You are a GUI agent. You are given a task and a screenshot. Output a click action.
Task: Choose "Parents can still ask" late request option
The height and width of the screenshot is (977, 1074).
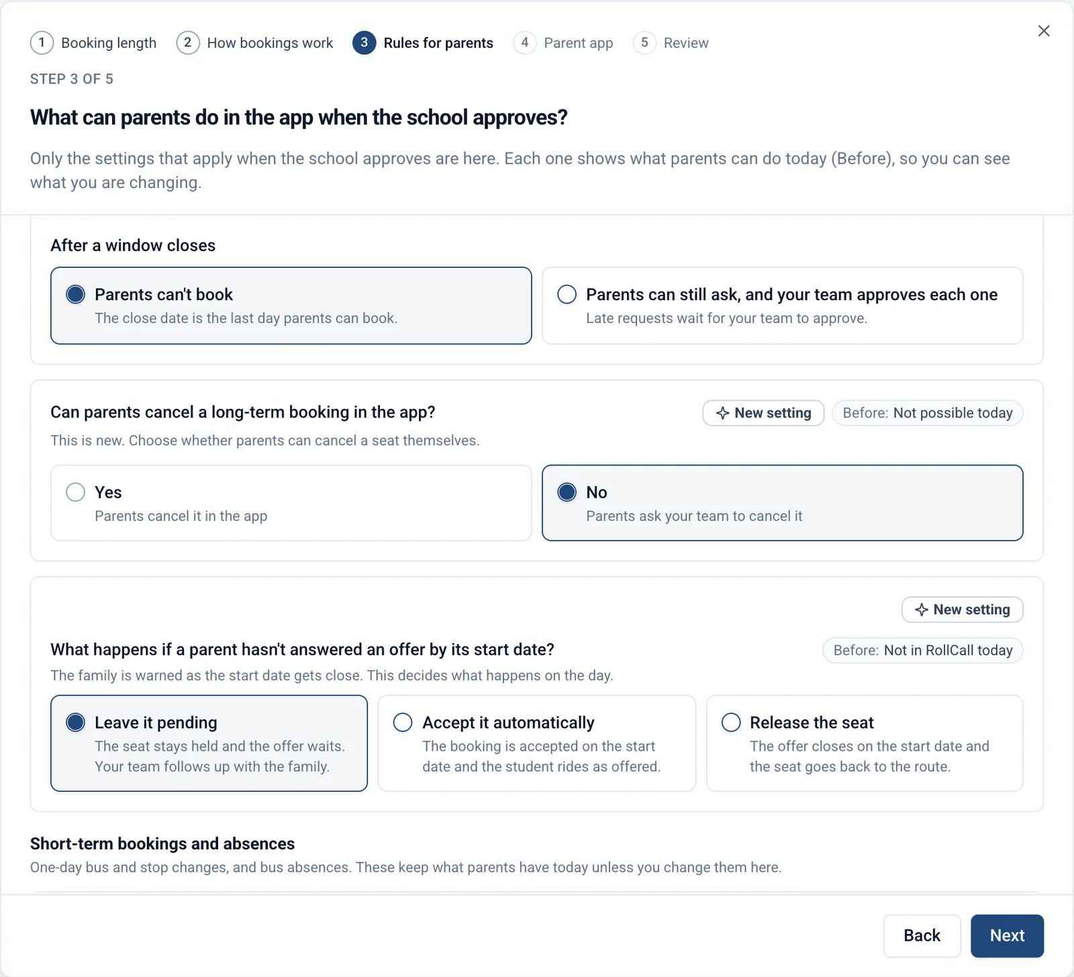(783, 306)
